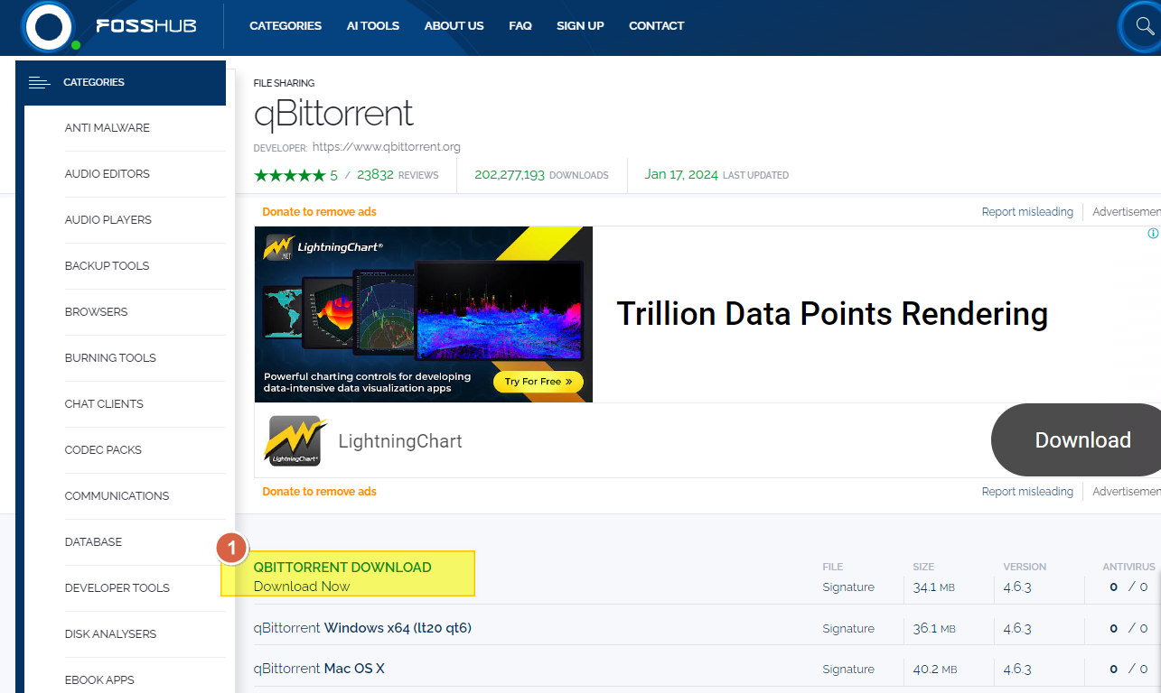Screen dimensions: 1161x693
Task: Open DEVELOPER TOOLS category
Action: point(117,588)
